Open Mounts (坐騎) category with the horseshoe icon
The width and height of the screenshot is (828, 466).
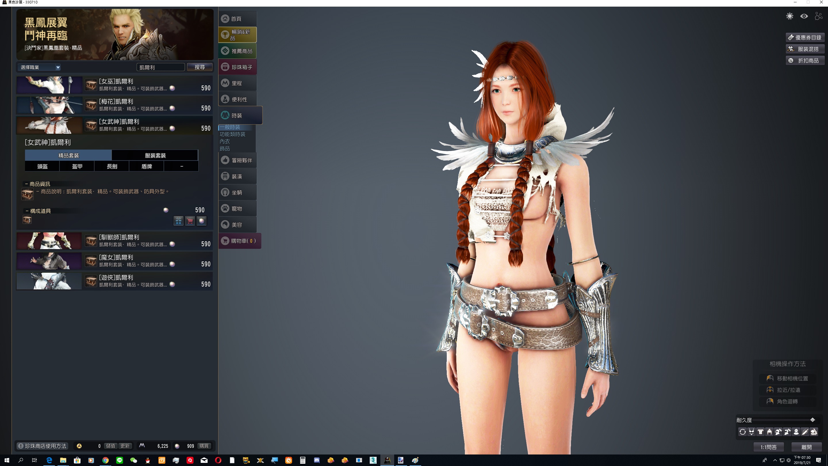point(237,192)
